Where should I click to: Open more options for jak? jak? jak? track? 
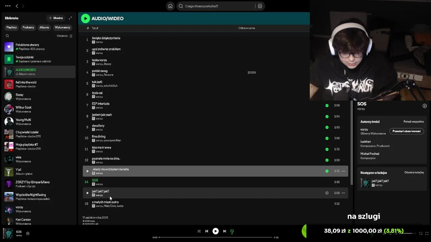pyautogui.click(x=343, y=193)
